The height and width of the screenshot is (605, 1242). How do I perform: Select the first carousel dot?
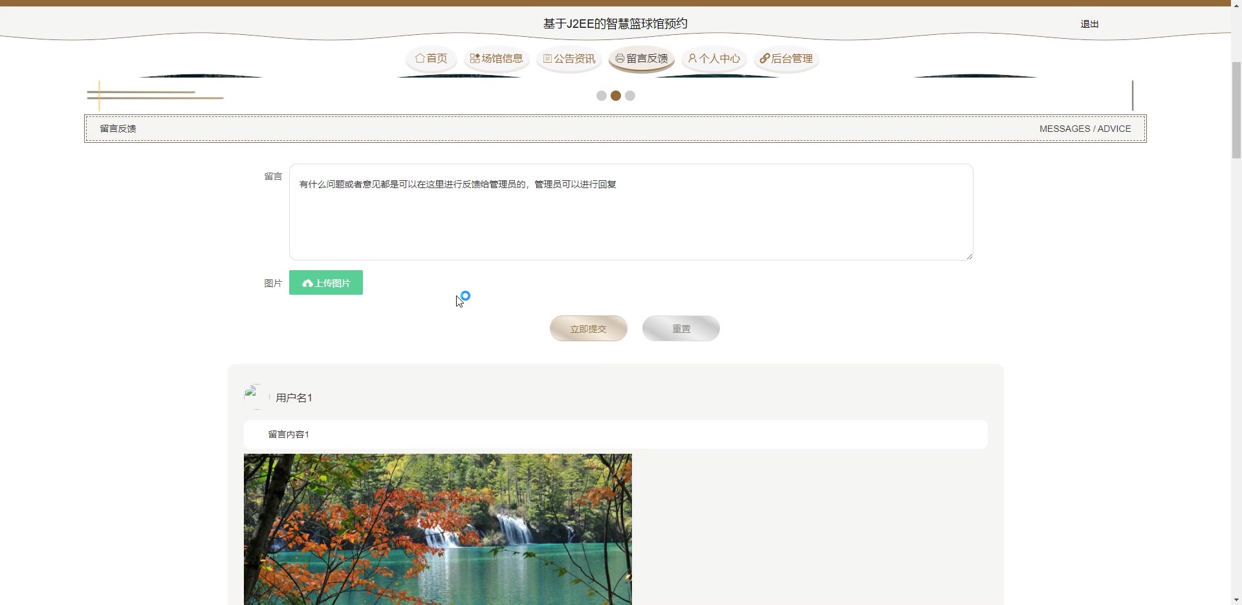tap(602, 96)
